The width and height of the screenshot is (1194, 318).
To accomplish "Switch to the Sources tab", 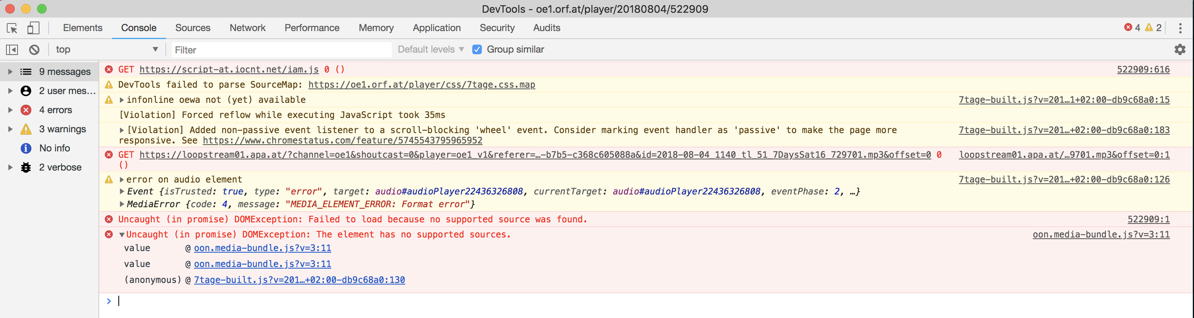I will click(193, 28).
